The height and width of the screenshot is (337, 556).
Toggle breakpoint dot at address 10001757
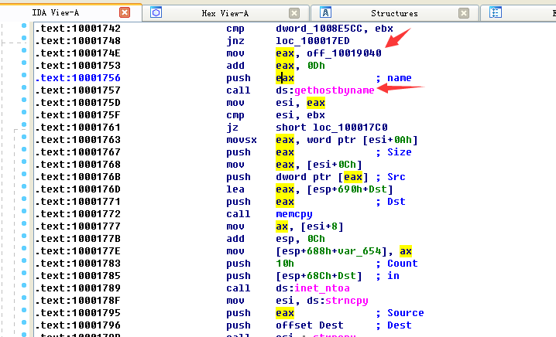pyautogui.click(x=24, y=87)
